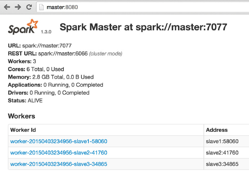
Task: Click the Status: ALIVE line
Action: click(x=25, y=101)
